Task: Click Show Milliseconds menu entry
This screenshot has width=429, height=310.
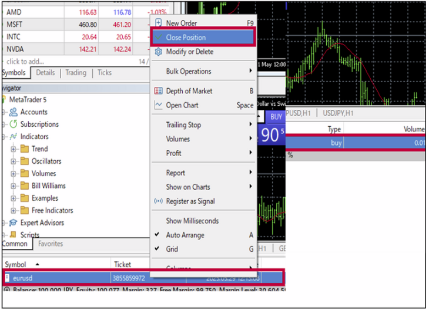Action: pyautogui.click(x=192, y=221)
